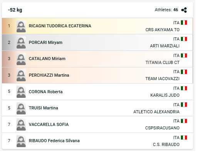Open Porcari Miryam's avatar picture
This screenshot has height=156, width=198.
pyautogui.click(x=21, y=42)
